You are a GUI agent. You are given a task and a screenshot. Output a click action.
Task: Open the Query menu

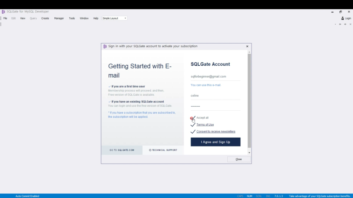tap(33, 18)
